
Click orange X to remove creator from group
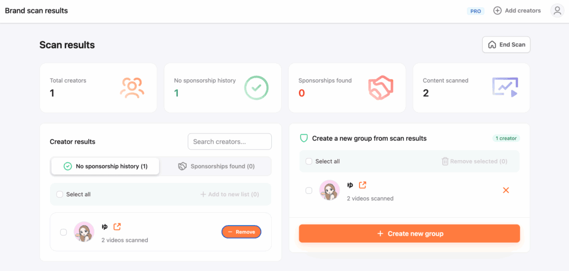[x=506, y=190]
